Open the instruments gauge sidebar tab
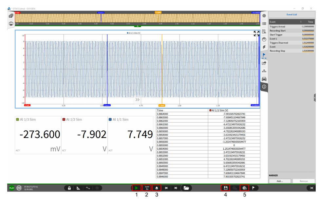This screenshot has width=319, height=200. 264,39
